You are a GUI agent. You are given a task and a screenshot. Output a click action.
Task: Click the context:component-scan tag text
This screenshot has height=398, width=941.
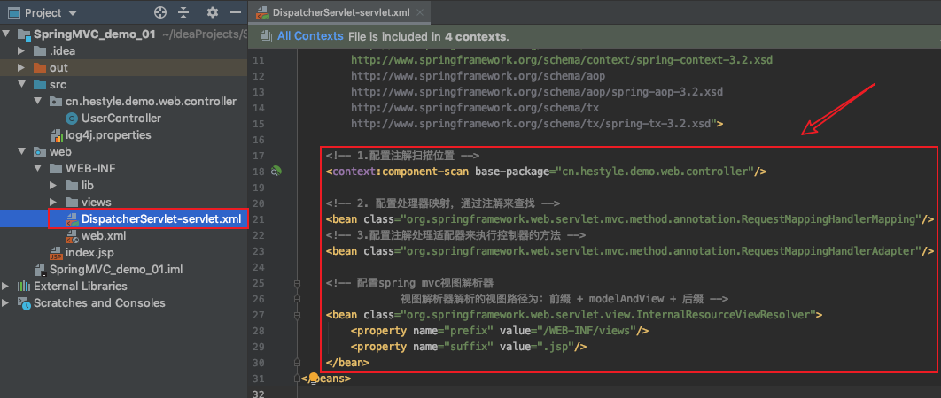(x=399, y=172)
